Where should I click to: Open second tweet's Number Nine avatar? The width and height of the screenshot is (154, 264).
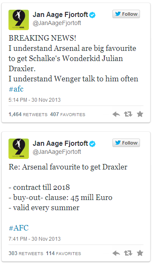click(19, 149)
